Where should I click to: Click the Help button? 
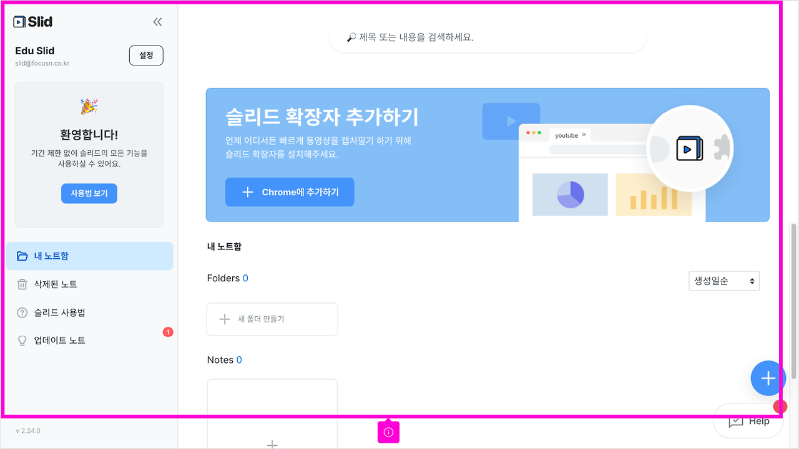[748, 422]
